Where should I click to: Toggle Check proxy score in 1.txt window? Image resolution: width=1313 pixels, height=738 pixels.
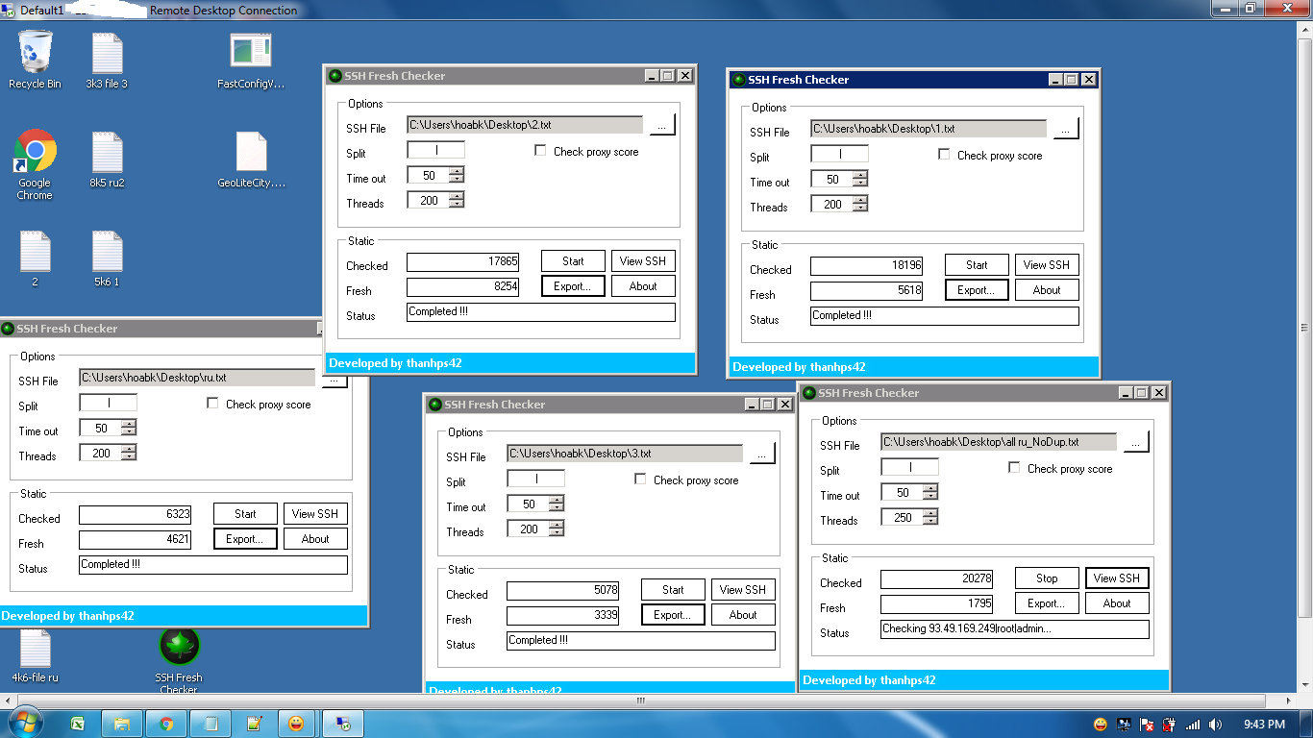point(944,155)
